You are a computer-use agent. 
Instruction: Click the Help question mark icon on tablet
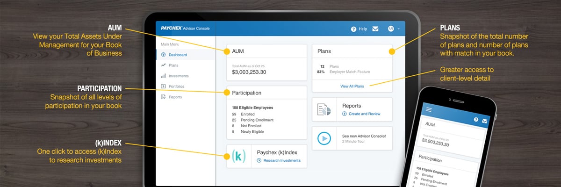pyautogui.click(x=353, y=29)
